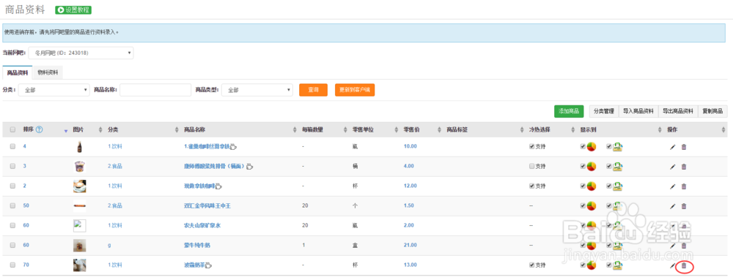The height and width of the screenshot is (280, 733).
Task: Sort by 冷热选择 column arrows
Action: (x=572, y=129)
